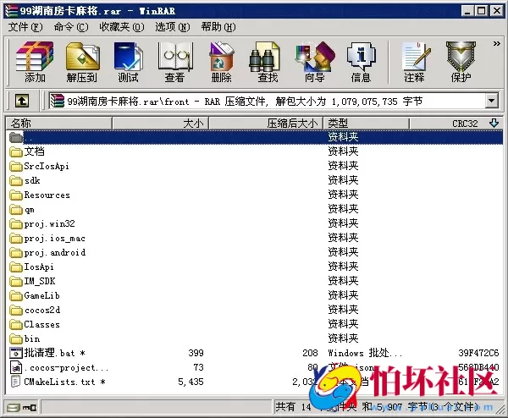Sort by Type (类型) column header
This screenshot has width=508, height=418.
366,124
